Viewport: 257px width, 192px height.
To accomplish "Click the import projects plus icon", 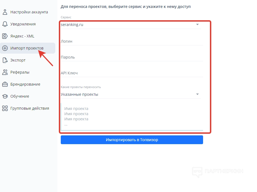I will pos(5,48).
